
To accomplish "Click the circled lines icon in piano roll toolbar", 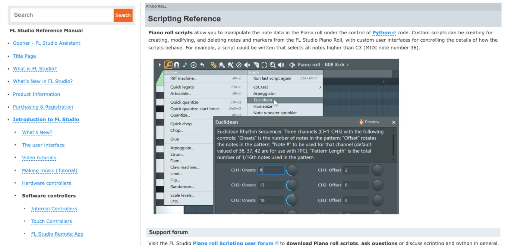I will [x=193, y=65].
